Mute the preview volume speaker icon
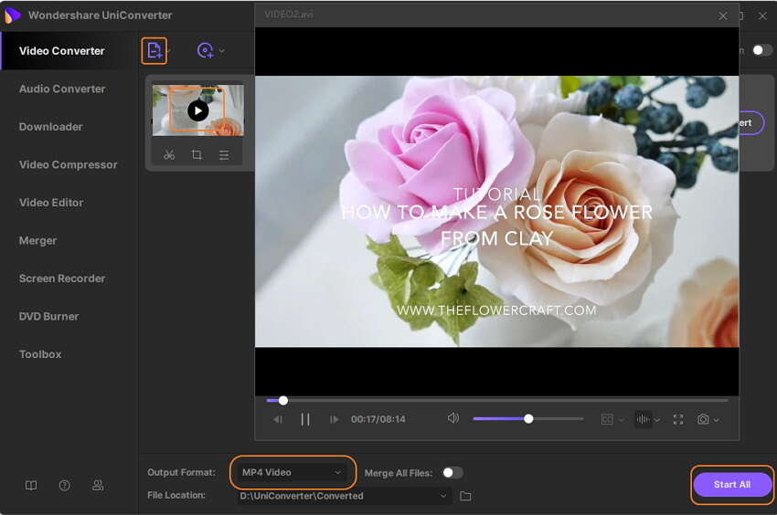 coord(452,419)
